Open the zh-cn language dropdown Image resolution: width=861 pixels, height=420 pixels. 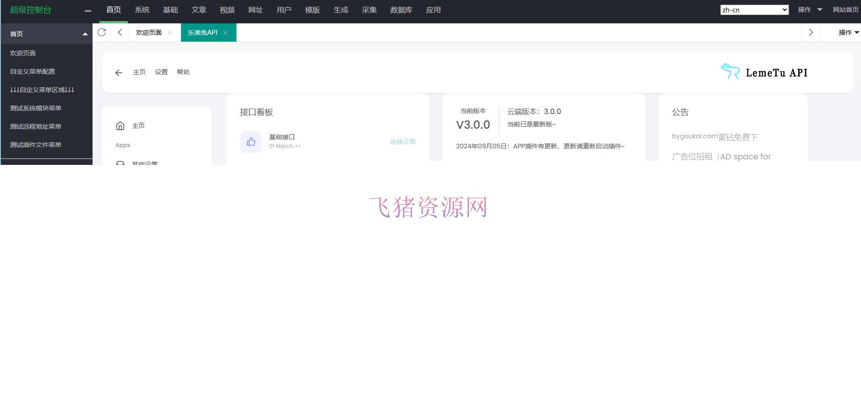click(x=754, y=9)
